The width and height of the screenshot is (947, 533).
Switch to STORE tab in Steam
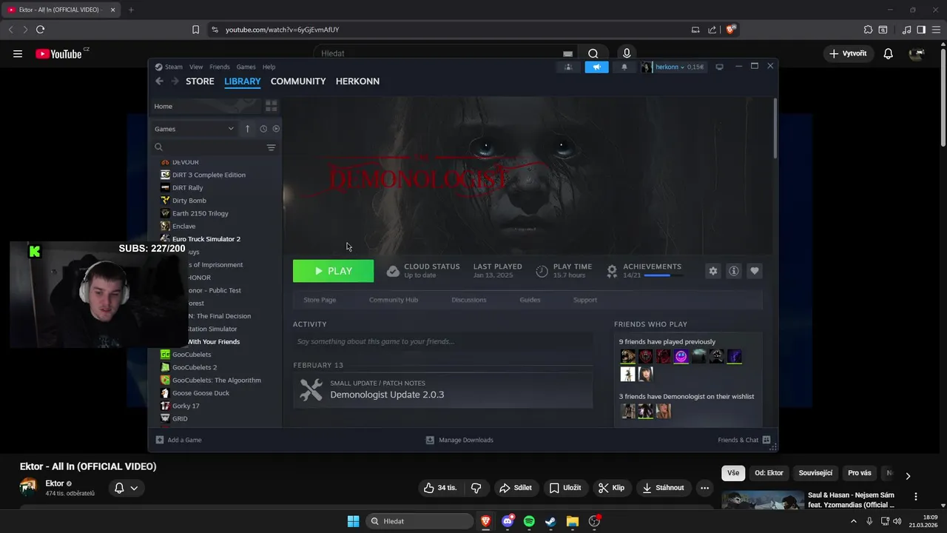click(200, 81)
